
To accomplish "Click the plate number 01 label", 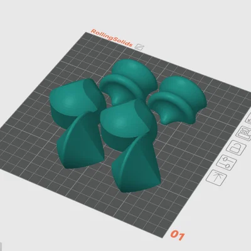I will [x=178, y=235].
